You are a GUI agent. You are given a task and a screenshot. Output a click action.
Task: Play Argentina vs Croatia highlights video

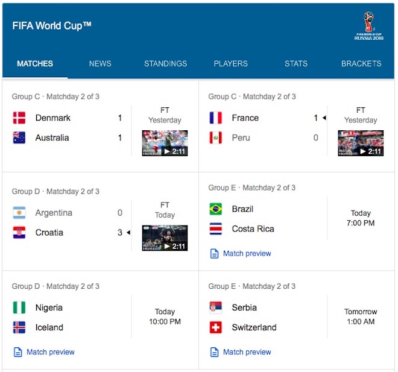click(x=165, y=238)
